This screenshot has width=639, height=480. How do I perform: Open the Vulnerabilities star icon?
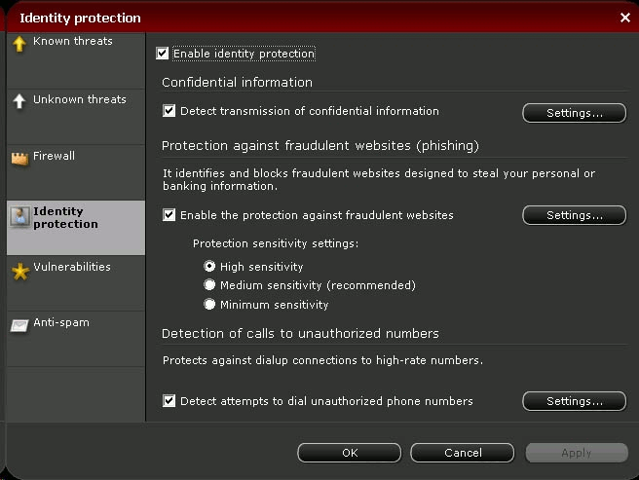[x=19, y=271]
